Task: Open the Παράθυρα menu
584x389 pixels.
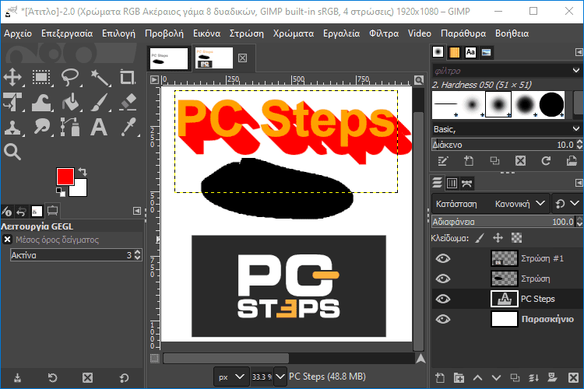Action: tap(463, 33)
